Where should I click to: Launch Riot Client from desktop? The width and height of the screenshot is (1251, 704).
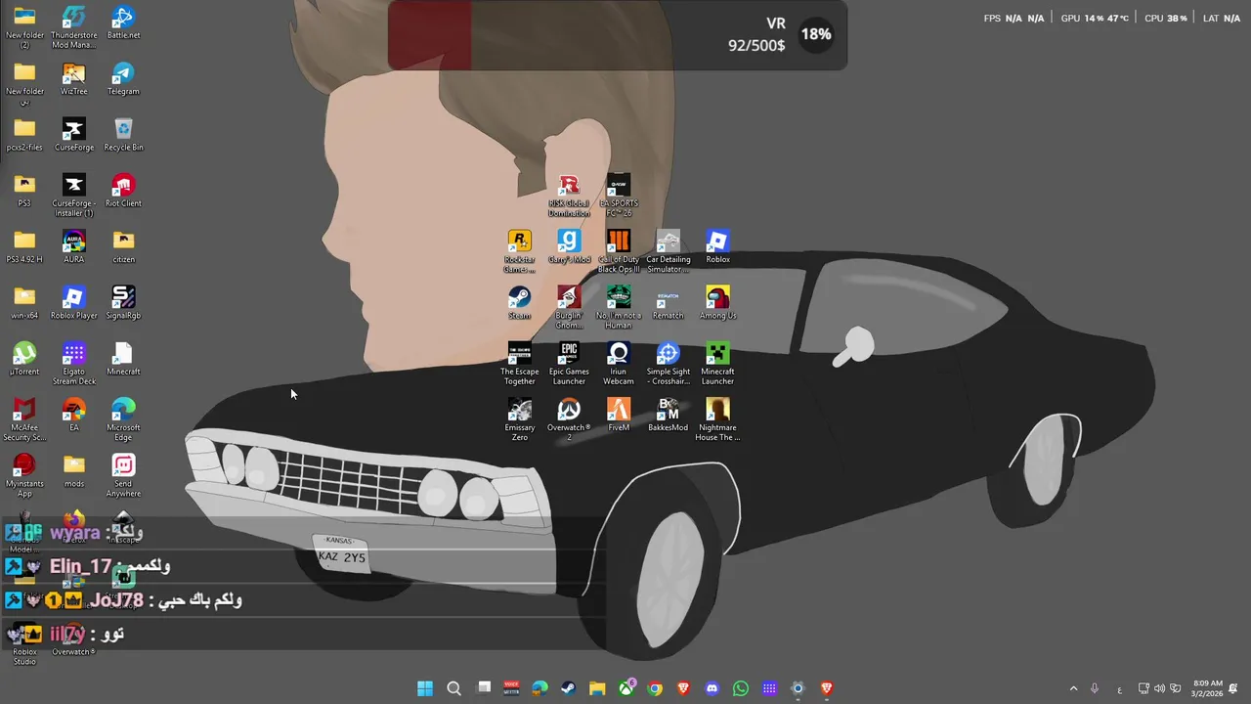click(x=123, y=191)
